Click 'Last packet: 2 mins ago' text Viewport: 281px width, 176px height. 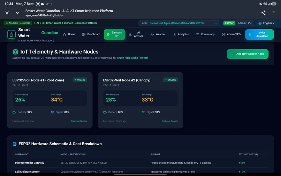click(115, 121)
